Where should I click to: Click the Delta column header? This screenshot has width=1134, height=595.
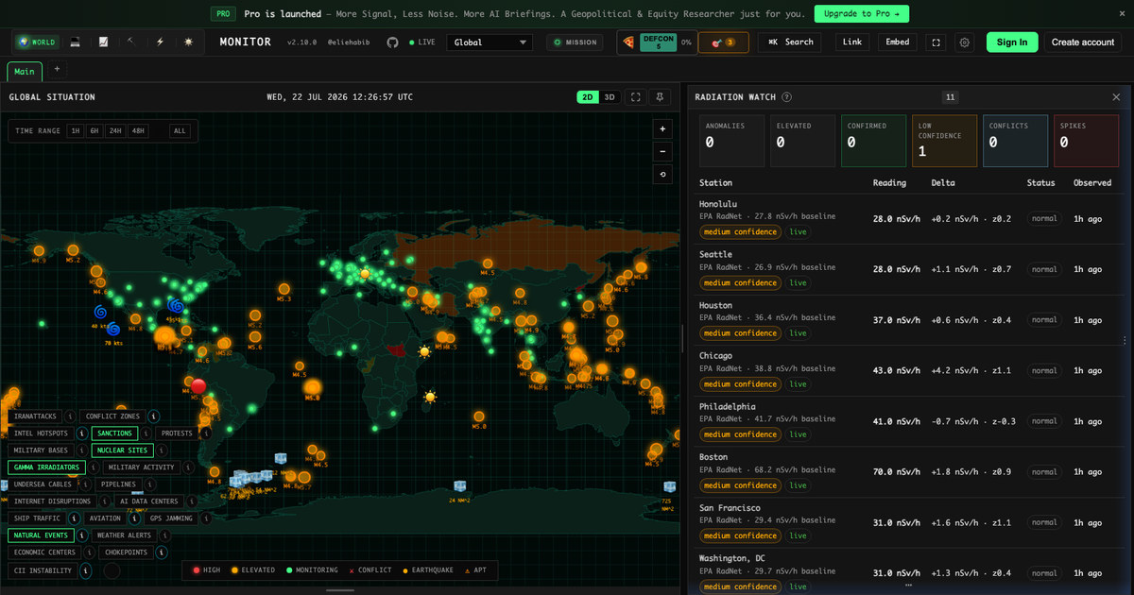click(943, 183)
